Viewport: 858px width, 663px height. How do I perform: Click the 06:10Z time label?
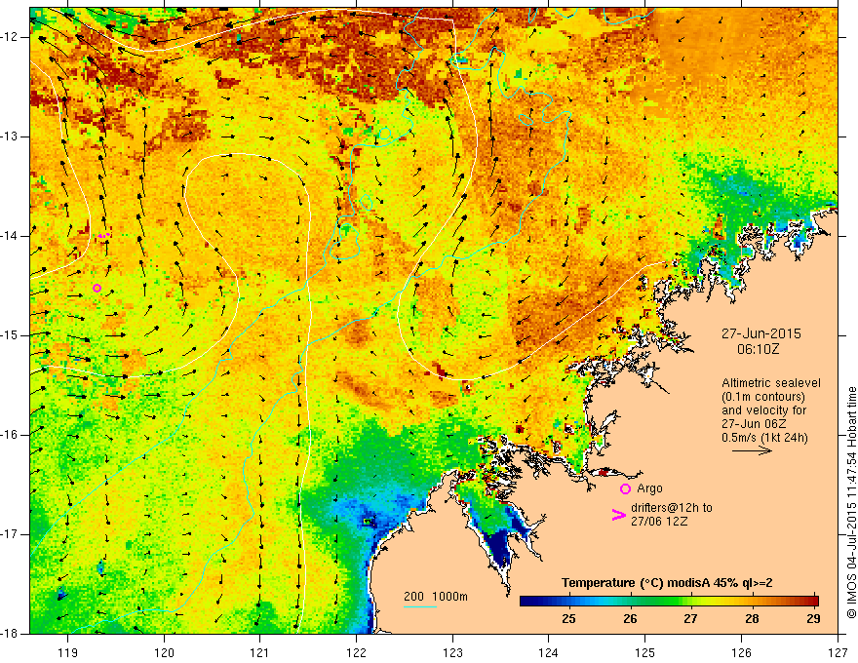758,349
